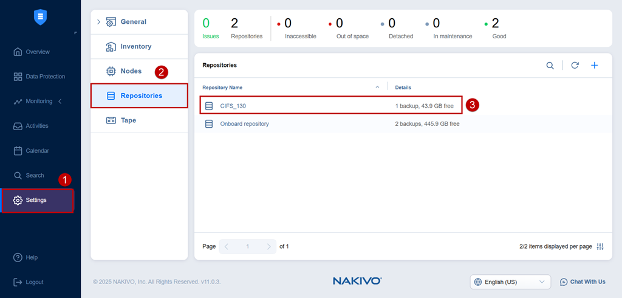
Task: Open the Onboard repository link
Action: (244, 124)
